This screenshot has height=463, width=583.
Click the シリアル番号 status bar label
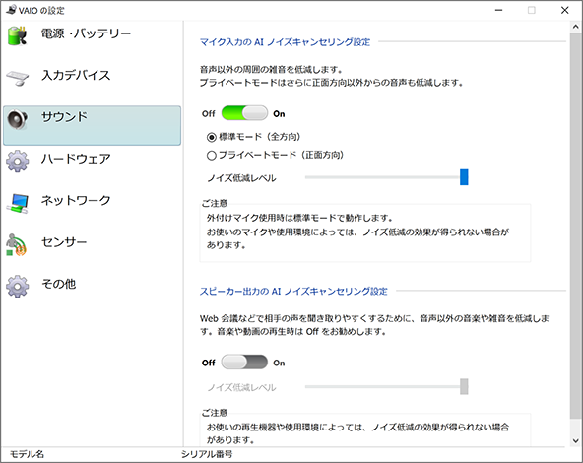(x=207, y=454)
